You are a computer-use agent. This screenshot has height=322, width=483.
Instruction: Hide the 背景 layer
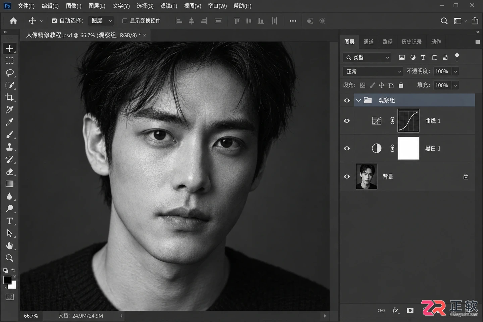coord(347,177)
